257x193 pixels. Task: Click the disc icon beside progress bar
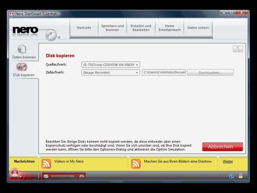46,176
